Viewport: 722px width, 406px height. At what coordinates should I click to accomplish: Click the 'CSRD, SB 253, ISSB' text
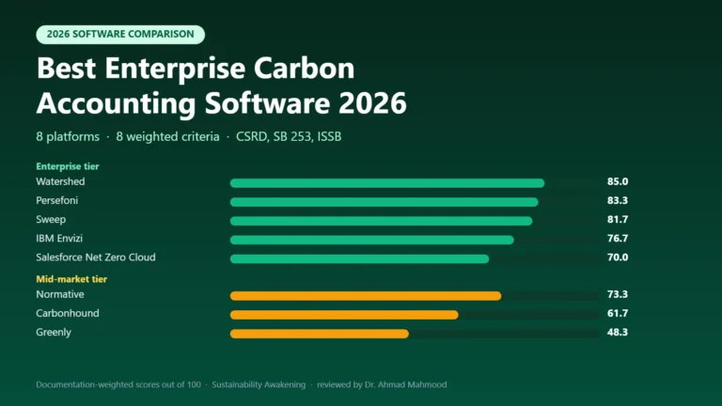289,136
